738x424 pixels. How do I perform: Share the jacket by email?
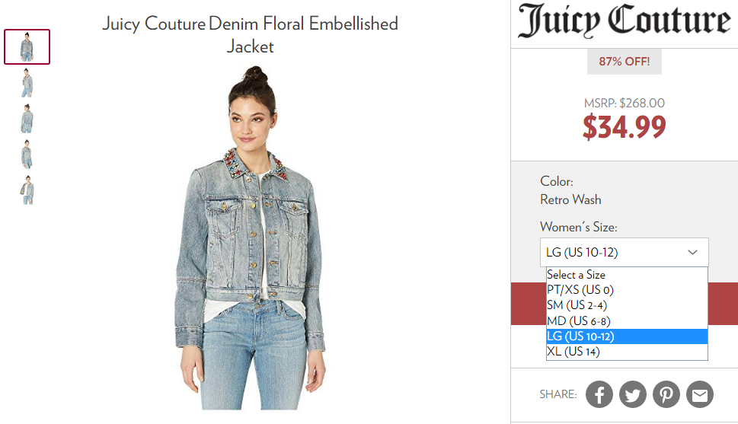(x=700, y=394)
